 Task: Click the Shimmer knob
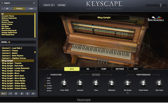pos(112,83)
